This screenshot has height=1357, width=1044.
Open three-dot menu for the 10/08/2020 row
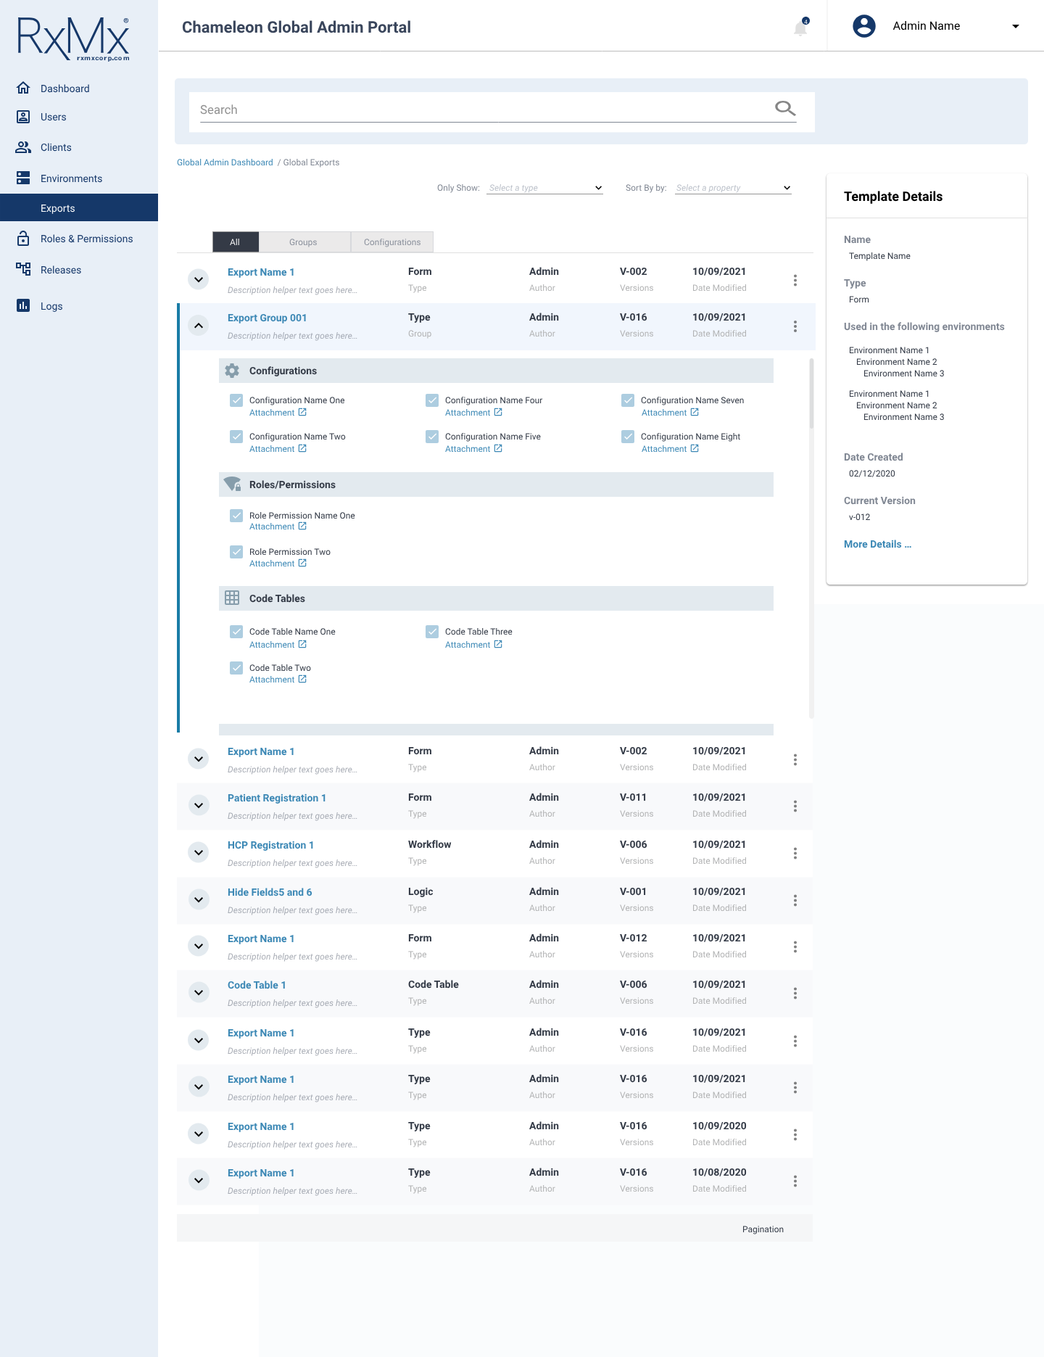point(795,1181)
